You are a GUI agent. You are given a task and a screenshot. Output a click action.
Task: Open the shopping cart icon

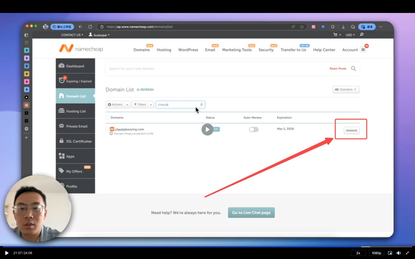tap(335, 35)
